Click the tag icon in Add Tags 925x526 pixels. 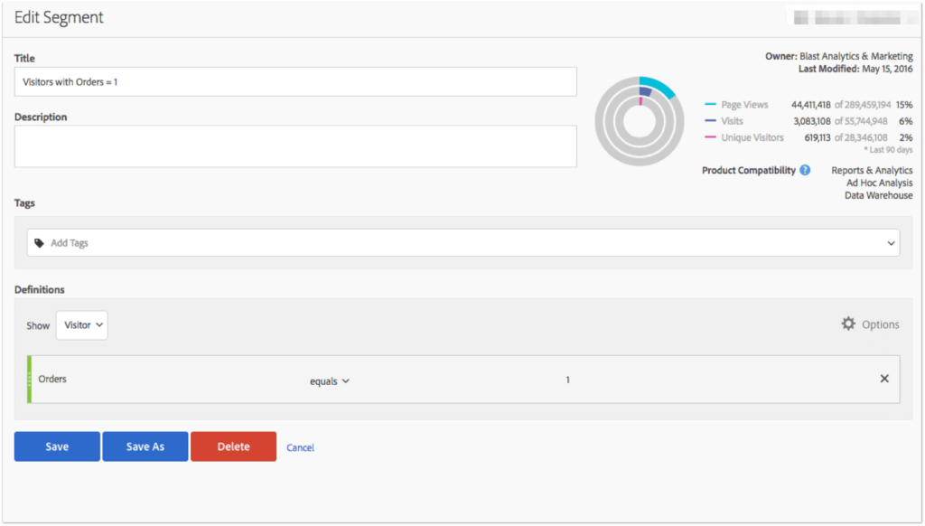[40, 243]
